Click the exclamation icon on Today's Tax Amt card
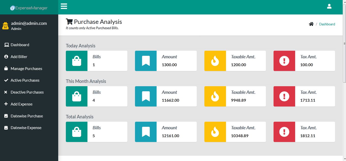The height and width of the screenshot is (161, 346). pos(284,61)
